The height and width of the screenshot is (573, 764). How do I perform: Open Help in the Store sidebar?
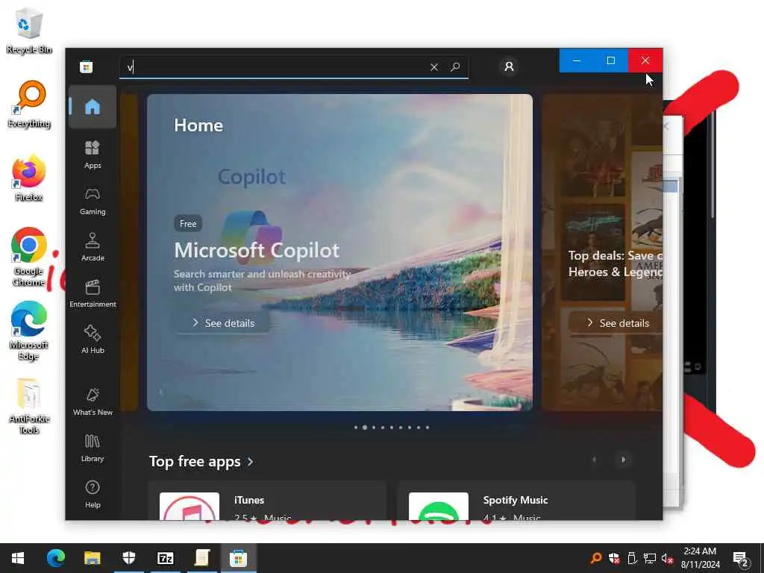click(x=92, y=494)
